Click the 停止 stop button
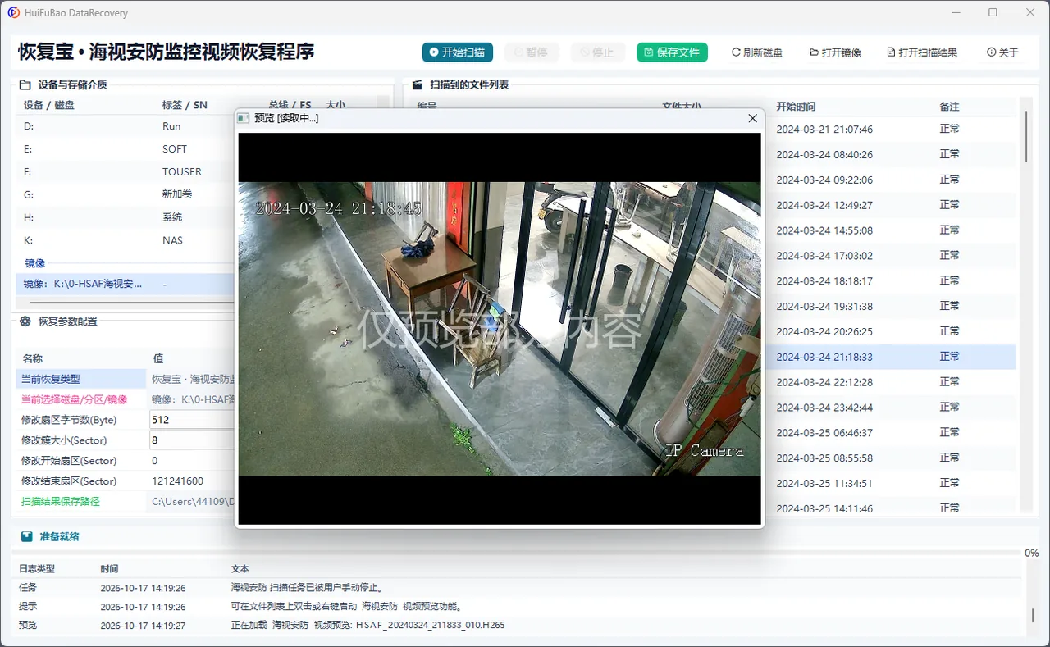Screen dimensions: 1050x647 click(597, 52)
